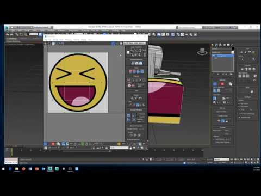Viewport: 261px width, 196px height.
Task: Click Move tool in Edit UVWs toolbar
Action: tap(46, 44)
